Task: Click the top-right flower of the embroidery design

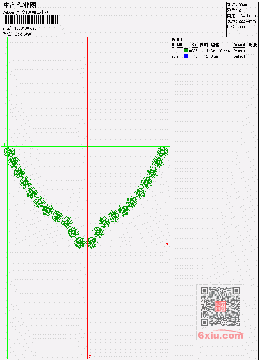Action: pyautogui.click(x=163, y=152)
